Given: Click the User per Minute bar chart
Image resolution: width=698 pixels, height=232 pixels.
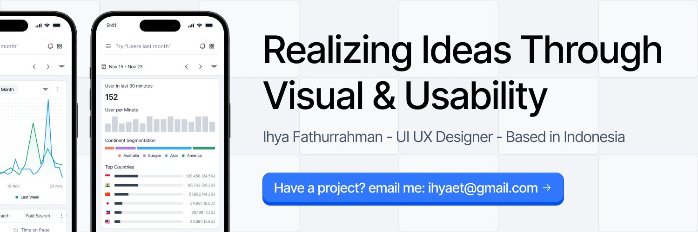Looking at the screenshot, I should pos(160,124).
